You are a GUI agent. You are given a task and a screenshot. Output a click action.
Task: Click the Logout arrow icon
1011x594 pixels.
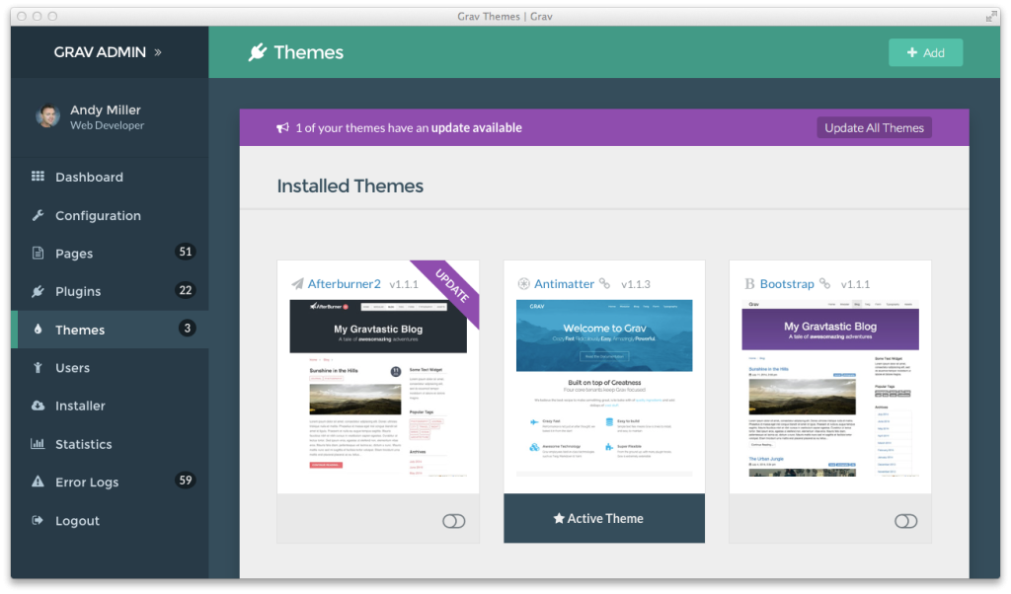[x=39, y=520]
